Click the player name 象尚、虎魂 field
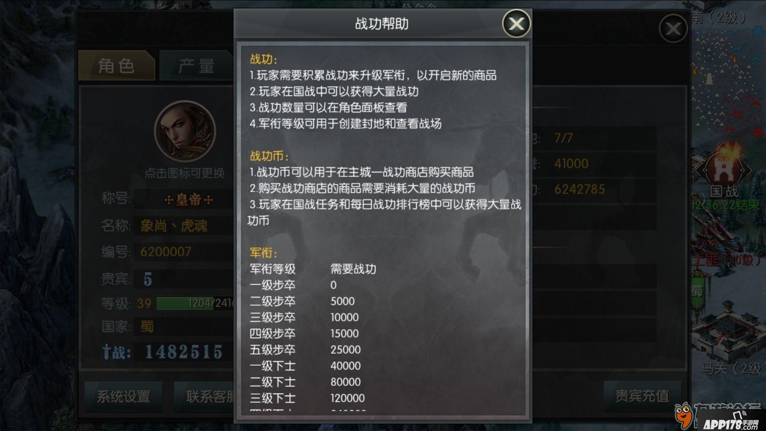 pyautogui.click(x=184, y=226)
